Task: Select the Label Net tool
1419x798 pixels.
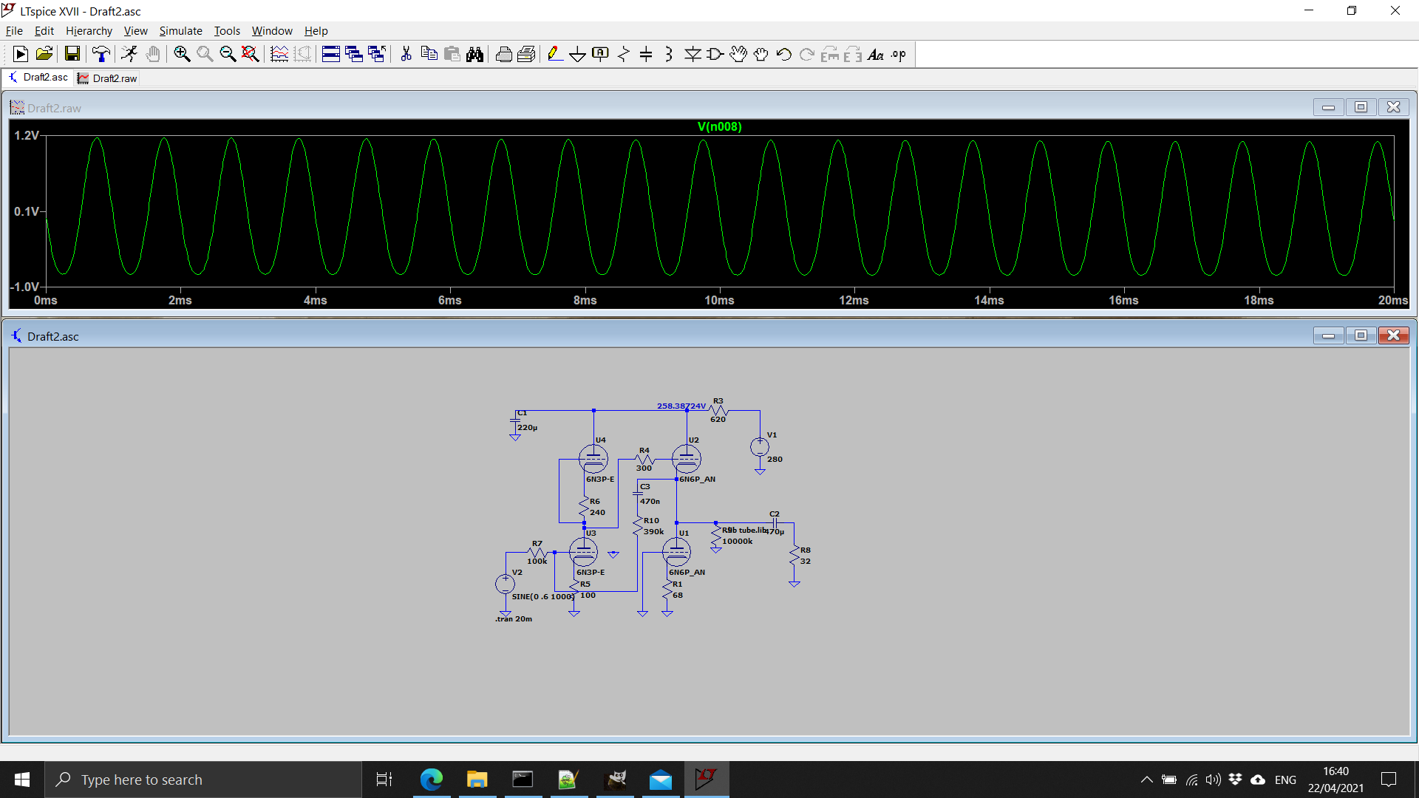Action: (x=601, y=54)
